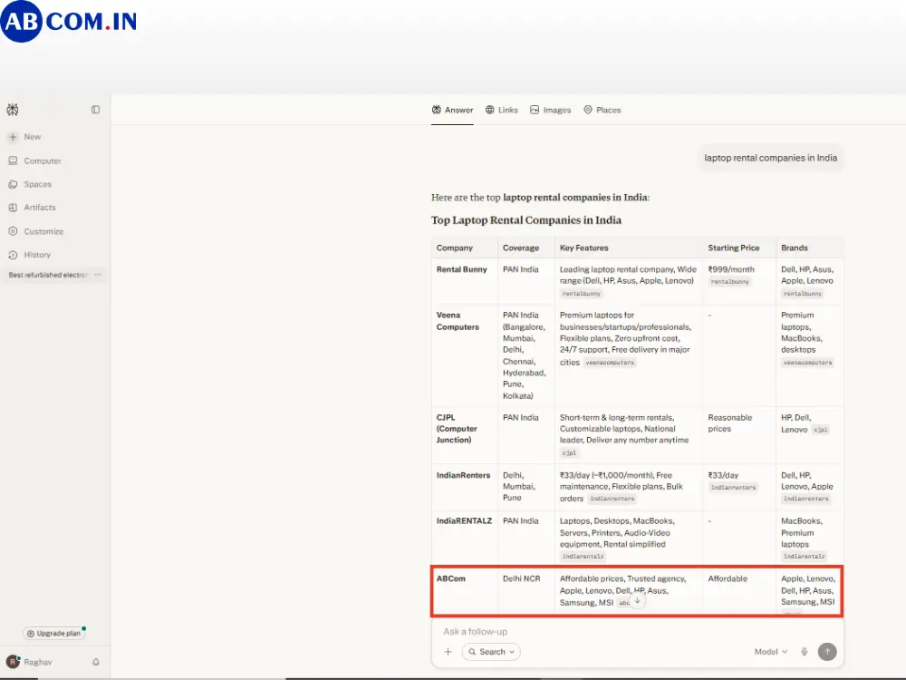Open veenacomputers source chip in Key Features

click(610, 363)
